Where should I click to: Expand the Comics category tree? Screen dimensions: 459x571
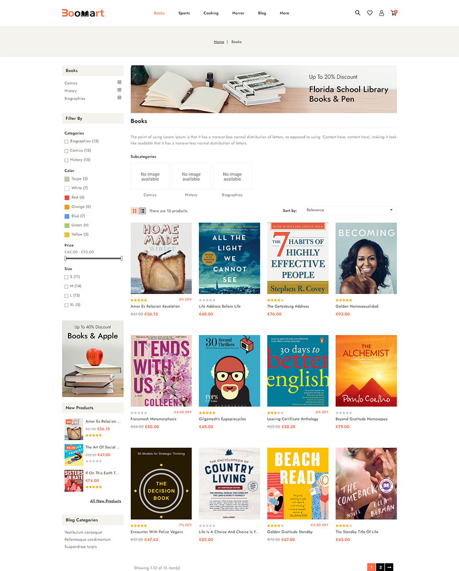(119, 82)
